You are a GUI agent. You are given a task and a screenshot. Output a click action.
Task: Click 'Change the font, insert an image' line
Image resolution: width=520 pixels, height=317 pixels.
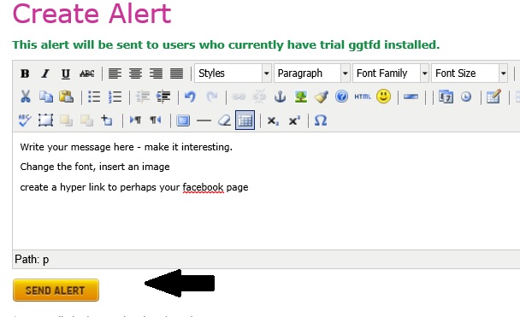95,167
